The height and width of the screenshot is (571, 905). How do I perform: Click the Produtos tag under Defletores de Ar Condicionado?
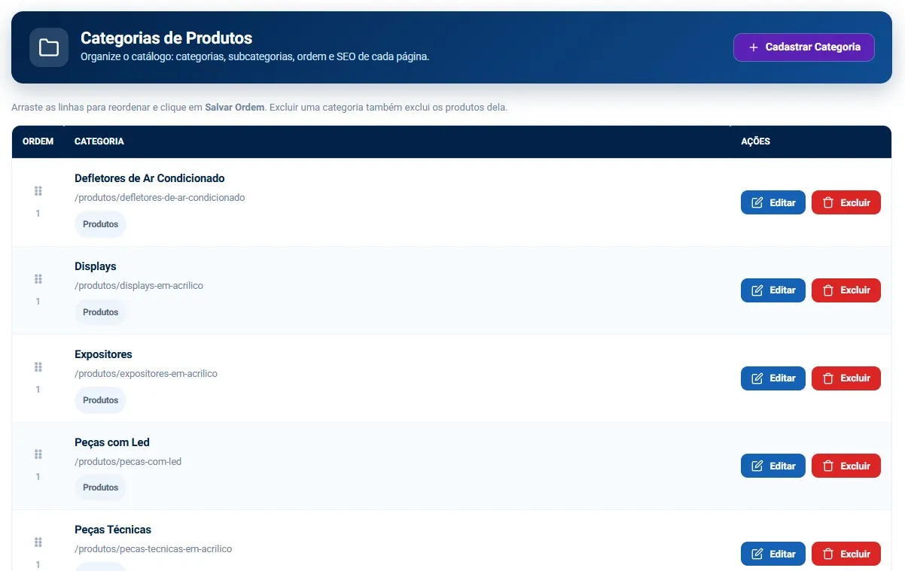(x=100, y=224)
